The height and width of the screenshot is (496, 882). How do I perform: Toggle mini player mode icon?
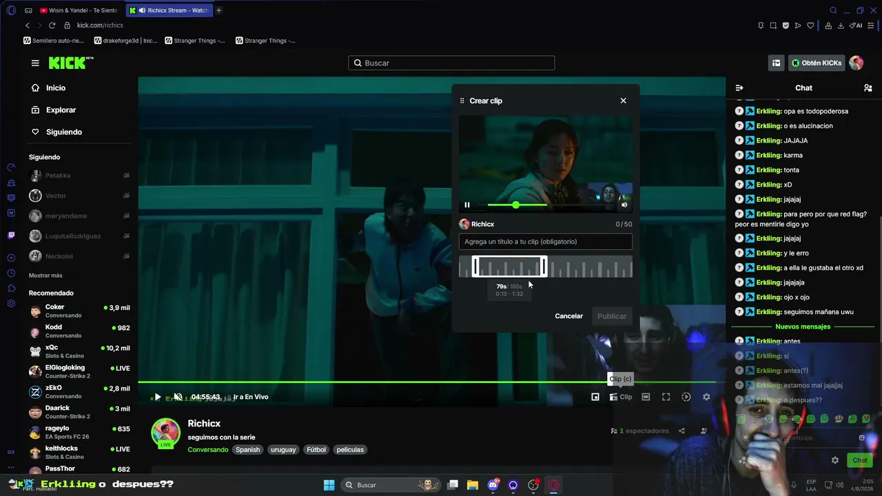595,397
